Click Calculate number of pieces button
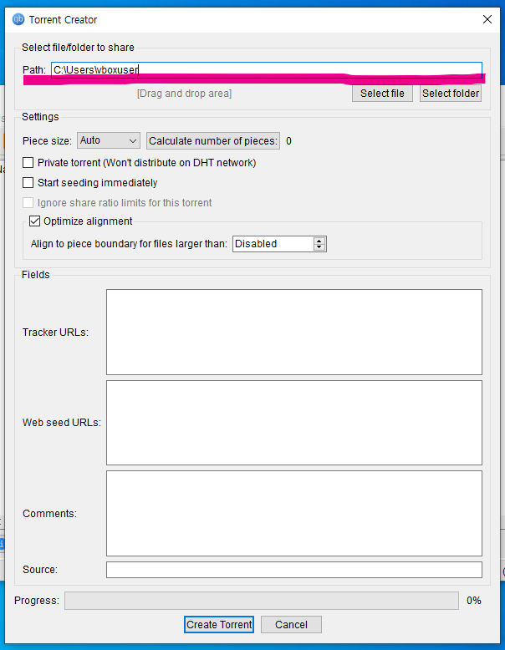This screenshot has width=505, height=650. coord(213,141)
